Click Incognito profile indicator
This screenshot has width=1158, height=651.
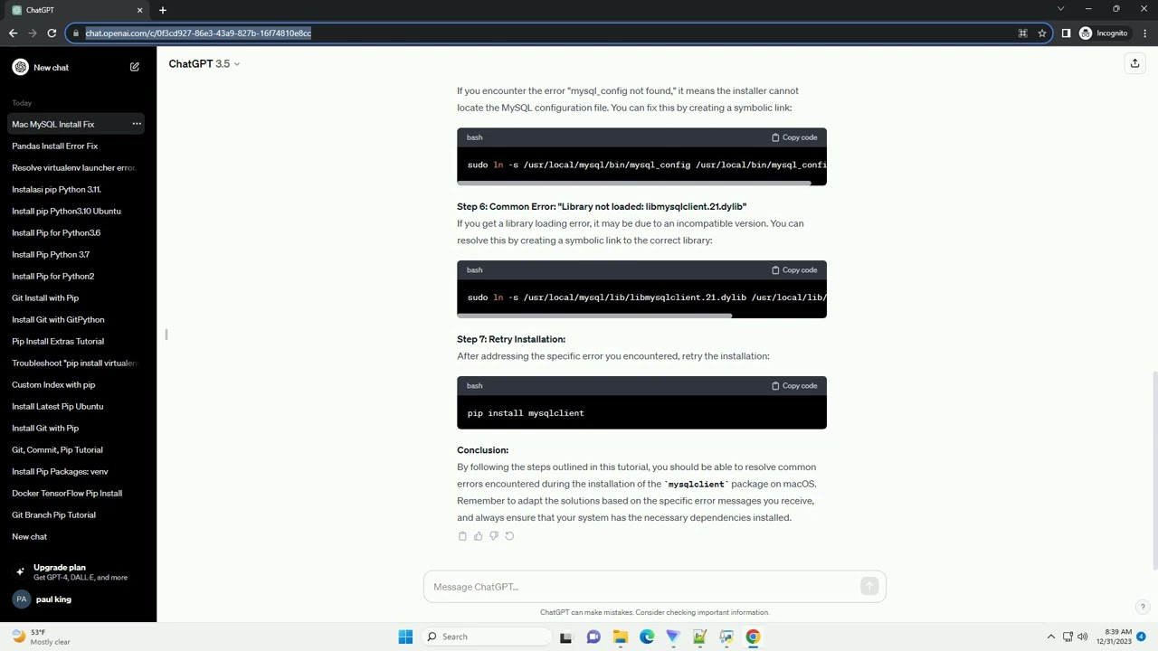[x=1104, y=33]
